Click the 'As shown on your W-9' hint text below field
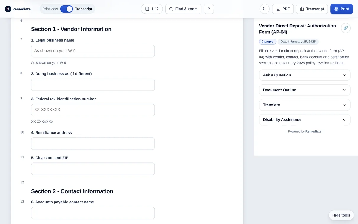Viewport: 358px width, 224px height. tap(49, 63)
